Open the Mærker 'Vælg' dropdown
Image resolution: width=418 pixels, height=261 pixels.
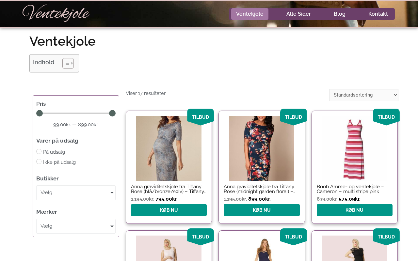pyautogui.click(x=76, y=226)
